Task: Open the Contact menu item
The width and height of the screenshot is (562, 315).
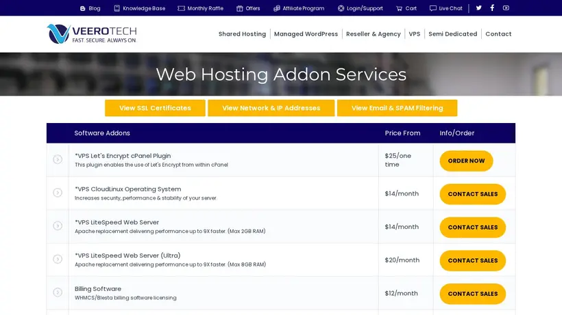Action: (498, 34)
